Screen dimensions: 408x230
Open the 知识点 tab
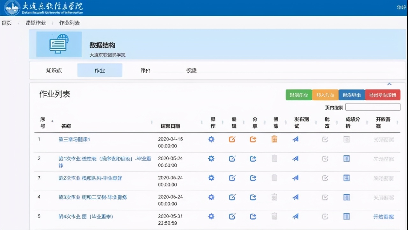coord(54,71)
